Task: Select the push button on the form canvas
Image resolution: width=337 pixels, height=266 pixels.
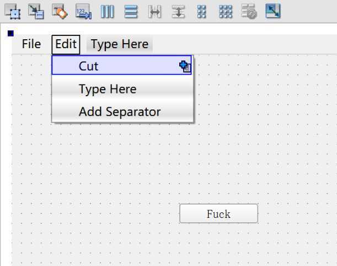Action: (x=218, y=213)
